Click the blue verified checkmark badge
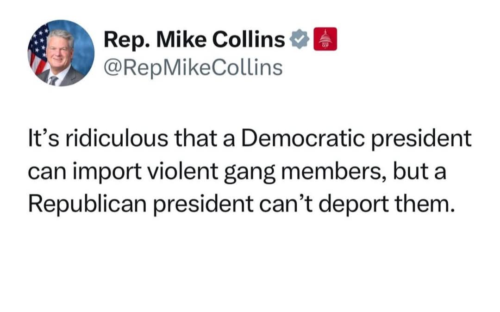This screenshot has height=312, width=500. (300, 40)
